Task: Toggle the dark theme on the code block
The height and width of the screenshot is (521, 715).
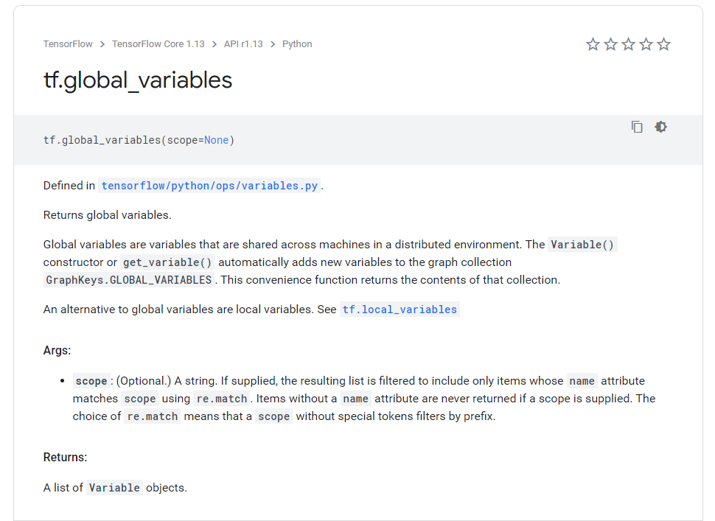Action: [x=660, y=127]
